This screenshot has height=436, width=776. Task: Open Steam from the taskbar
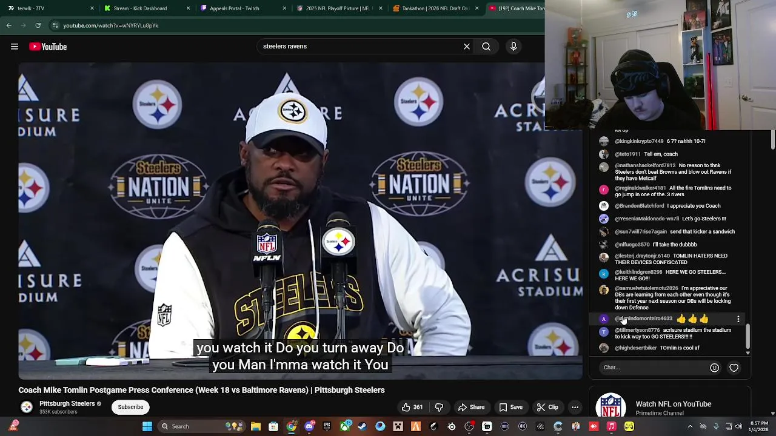pos(363,426)
